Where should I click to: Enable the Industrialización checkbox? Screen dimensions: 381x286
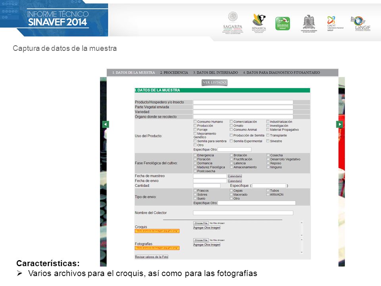click(x=268, y=122)
